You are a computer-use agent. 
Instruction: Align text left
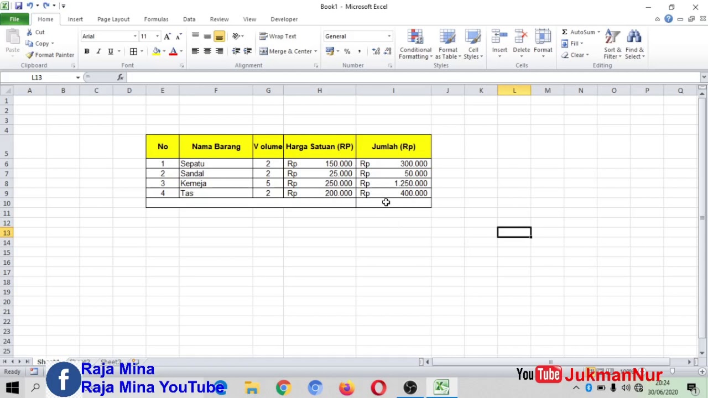click(195, 51)
